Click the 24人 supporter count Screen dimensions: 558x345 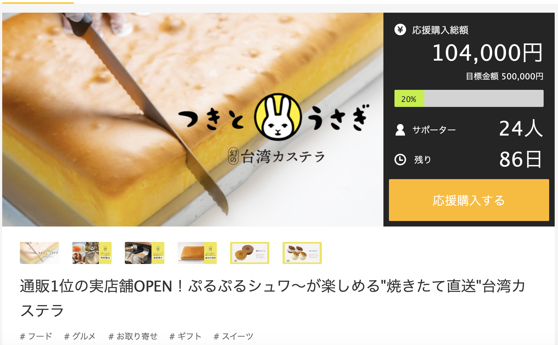521,128
